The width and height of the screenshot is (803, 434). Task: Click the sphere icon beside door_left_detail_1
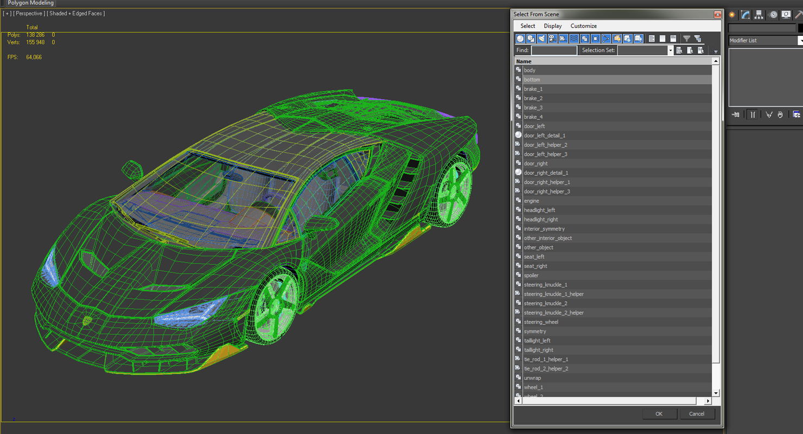click(518, 135)
